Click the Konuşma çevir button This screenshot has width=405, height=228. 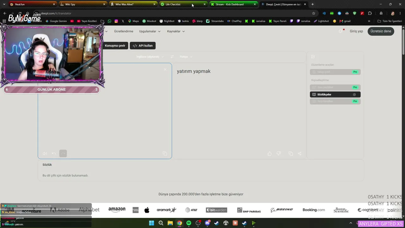tap(115, 46)
